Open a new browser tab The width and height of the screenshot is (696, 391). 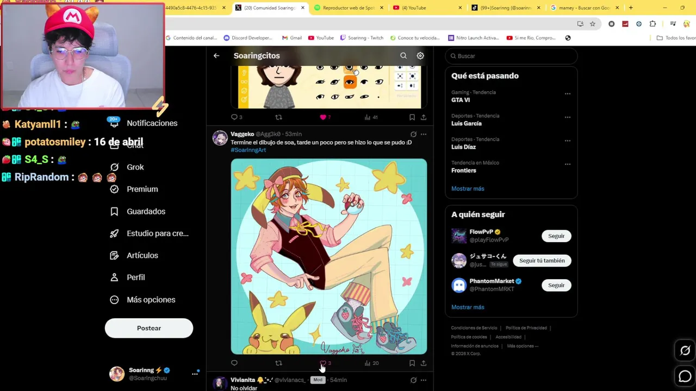(x=631, y=8)
